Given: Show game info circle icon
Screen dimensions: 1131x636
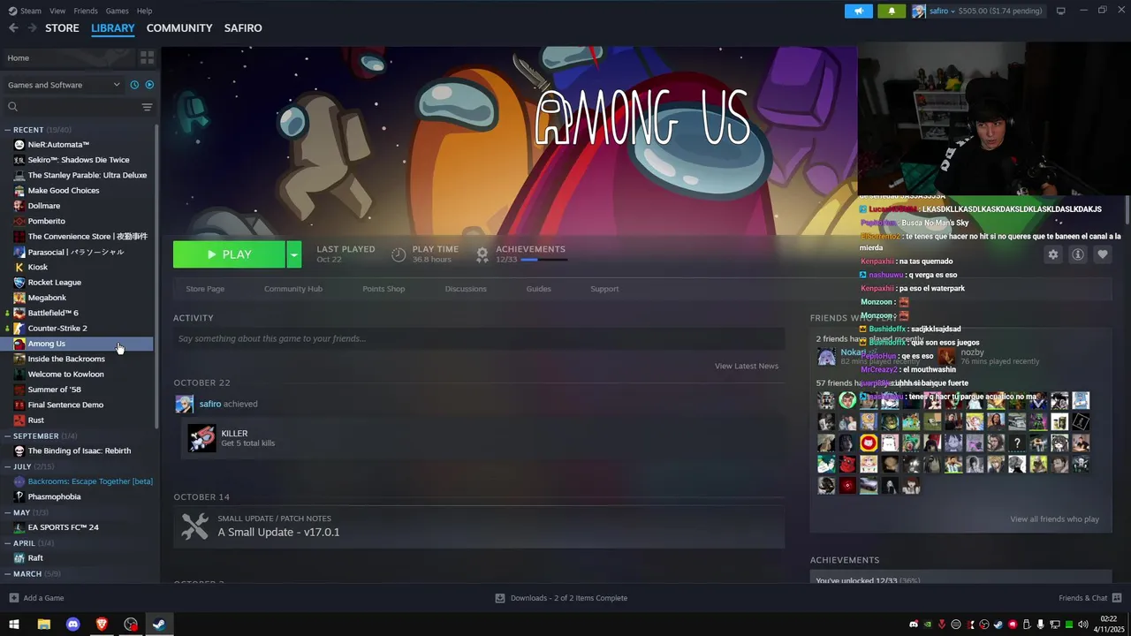Looking at the screenshot, I should pos(1077,254).
